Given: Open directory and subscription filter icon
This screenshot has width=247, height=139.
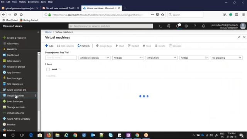Looking at the screenshot, I should click(x=169, y=26).
